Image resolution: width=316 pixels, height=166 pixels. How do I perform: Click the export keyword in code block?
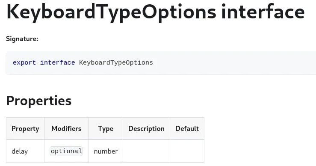[24, 63]
